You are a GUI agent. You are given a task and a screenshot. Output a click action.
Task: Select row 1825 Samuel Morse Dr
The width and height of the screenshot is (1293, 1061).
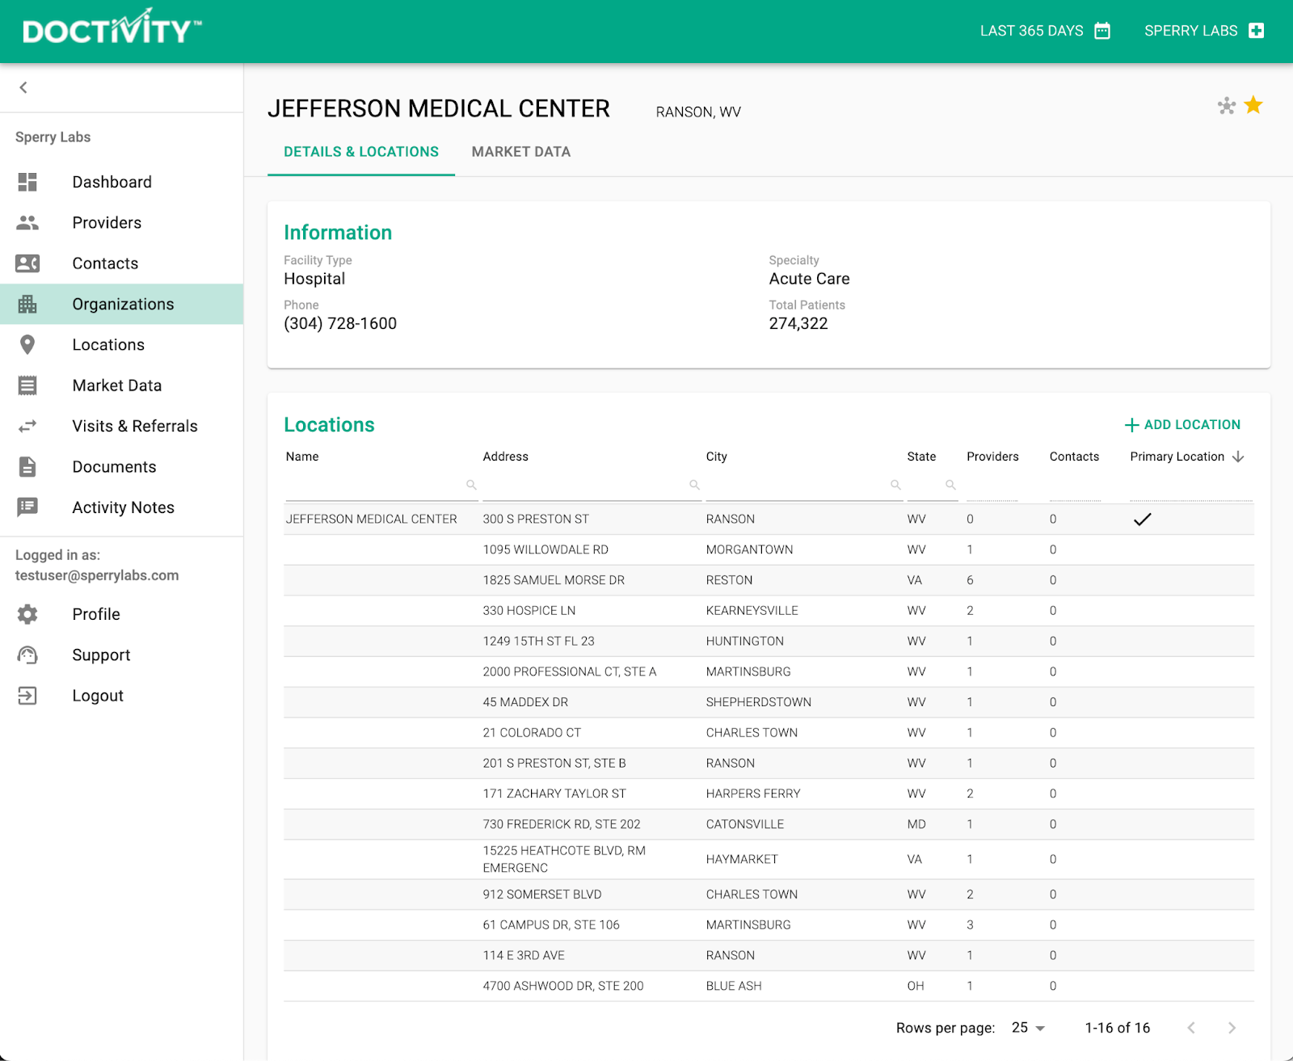(x=769, y=580)
